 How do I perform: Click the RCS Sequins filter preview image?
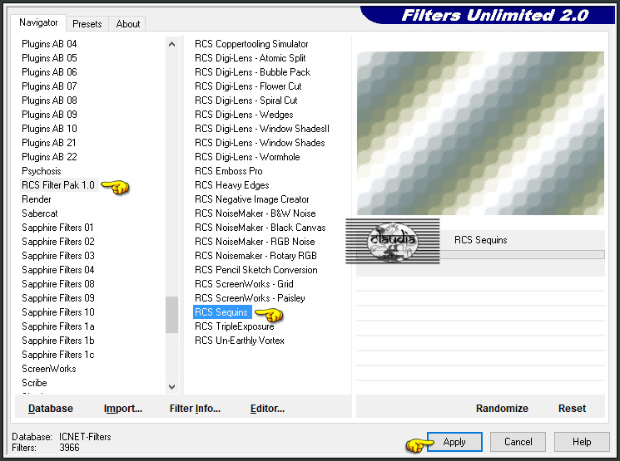pyautogui.click(x=480, y=134)
